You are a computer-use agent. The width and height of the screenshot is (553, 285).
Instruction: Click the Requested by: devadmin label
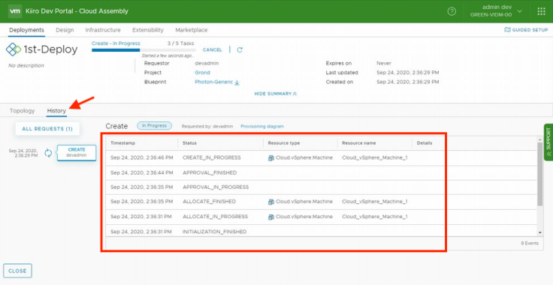(x=207, y=126)
